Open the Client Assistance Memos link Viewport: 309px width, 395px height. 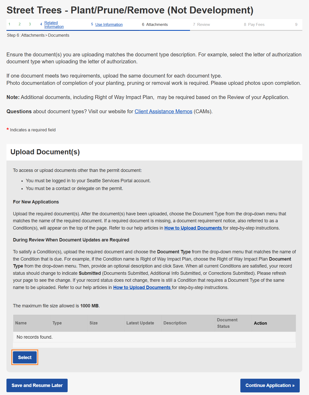tap(163, 111)
